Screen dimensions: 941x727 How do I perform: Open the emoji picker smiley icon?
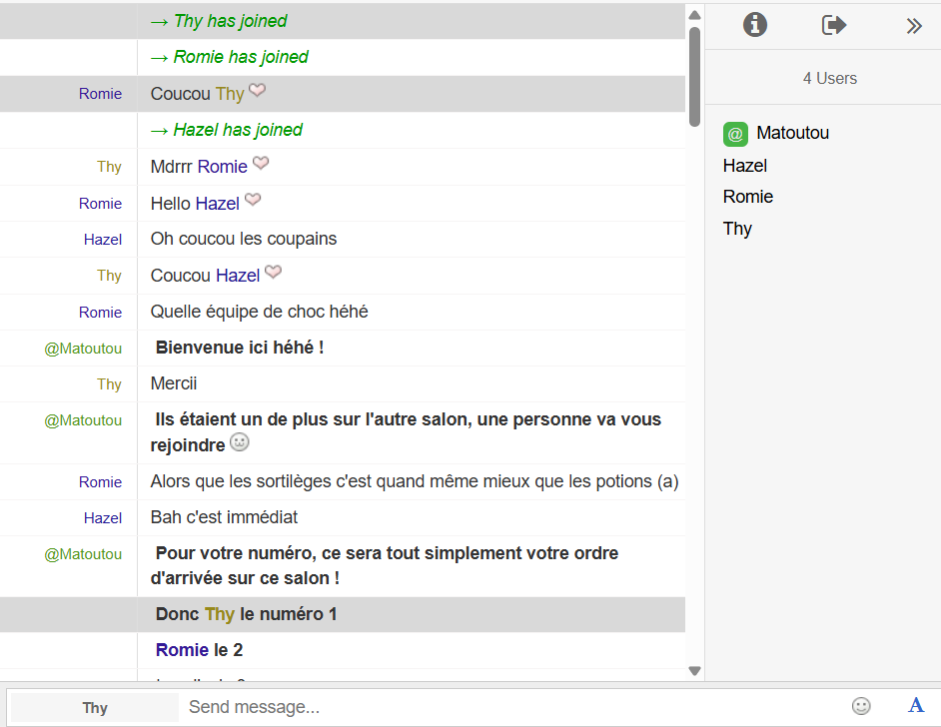[861, 706]
